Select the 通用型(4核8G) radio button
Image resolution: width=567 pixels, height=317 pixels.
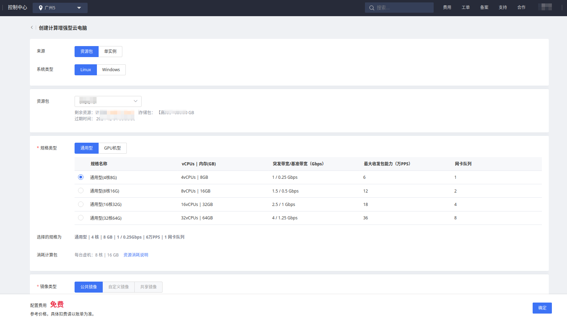click(81, 177)
